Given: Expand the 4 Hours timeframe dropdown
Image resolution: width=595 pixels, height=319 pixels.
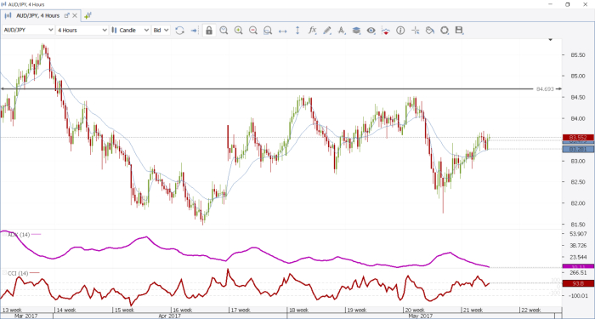Looking at the screenshot, I should [82, 30].
